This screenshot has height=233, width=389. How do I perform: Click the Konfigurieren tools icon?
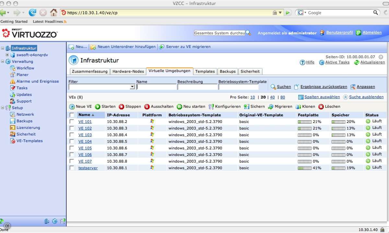[211, 106]
